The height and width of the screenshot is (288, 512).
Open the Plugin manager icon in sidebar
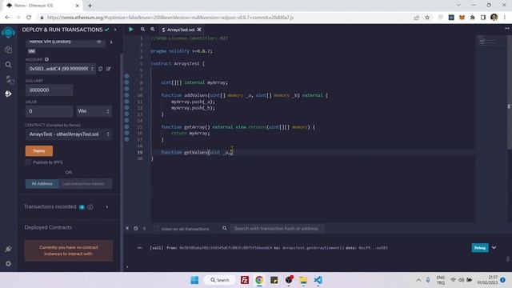pyautogui.click(x=9, y=249)
